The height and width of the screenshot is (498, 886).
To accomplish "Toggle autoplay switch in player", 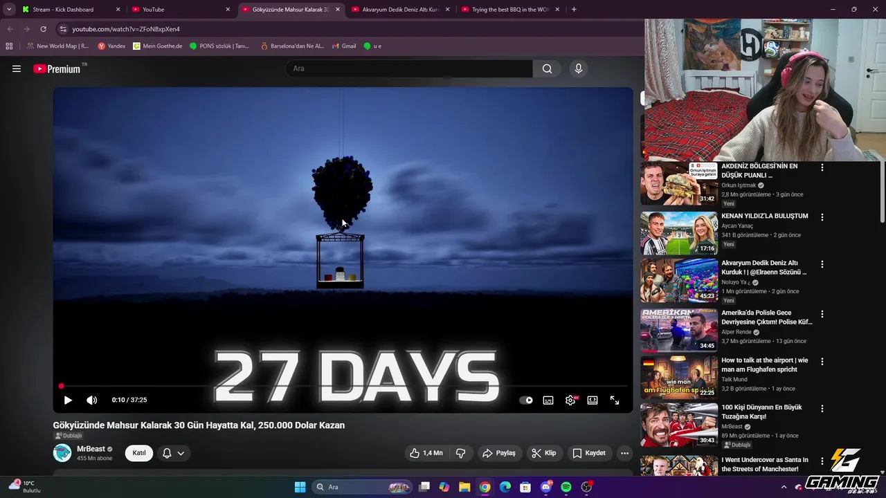I will pos(526,400).
